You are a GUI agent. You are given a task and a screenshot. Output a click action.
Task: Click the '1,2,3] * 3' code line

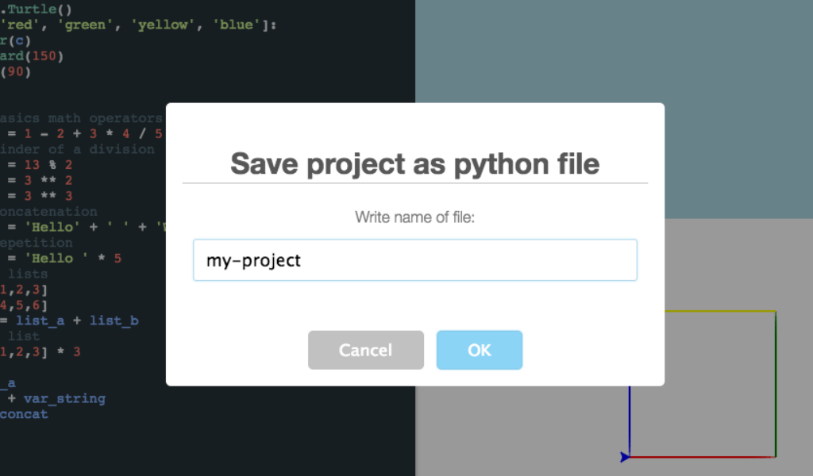coord(40,351)
